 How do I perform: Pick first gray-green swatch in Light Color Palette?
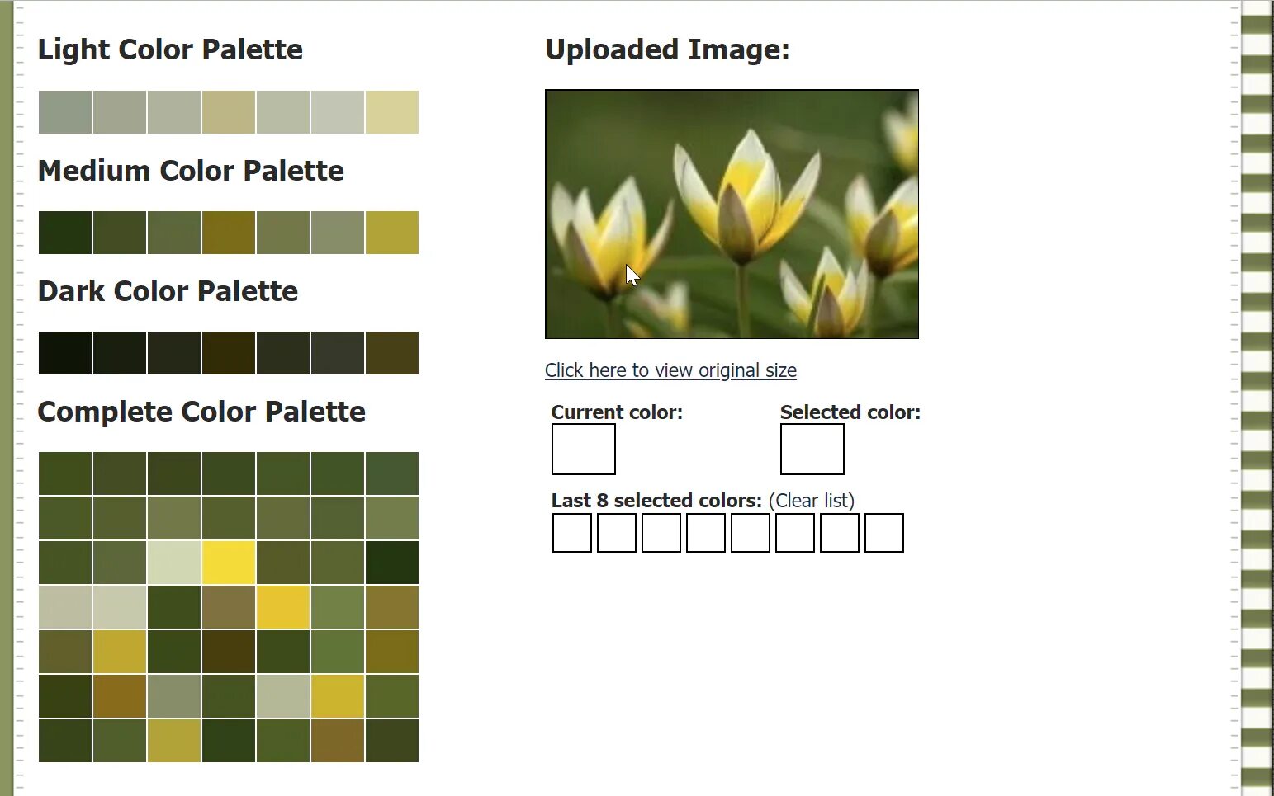pos(65,112)
